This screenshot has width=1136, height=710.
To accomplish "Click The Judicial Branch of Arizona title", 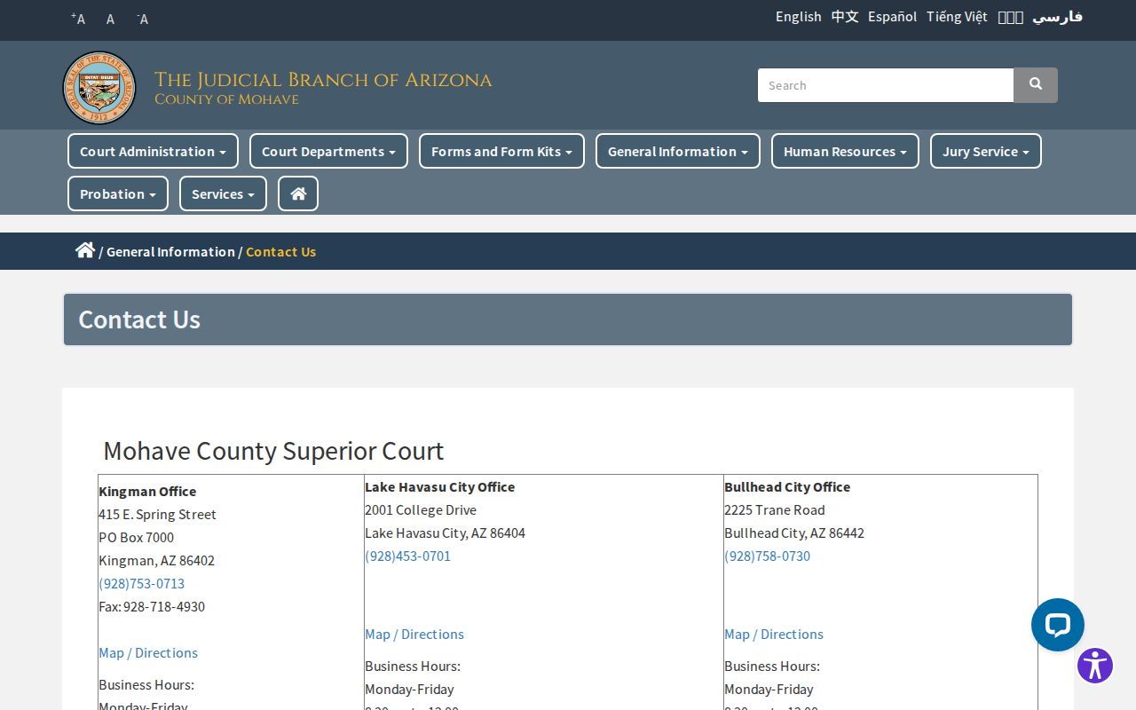I will coord(323,80).
